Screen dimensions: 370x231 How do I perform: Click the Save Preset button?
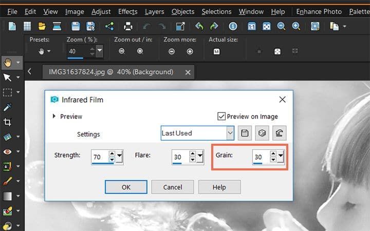(x=245, y=133)
